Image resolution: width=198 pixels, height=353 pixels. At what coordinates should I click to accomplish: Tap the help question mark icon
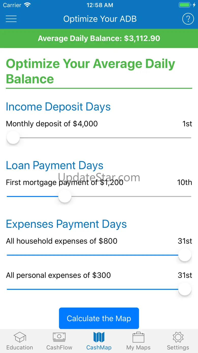[188, 19]
